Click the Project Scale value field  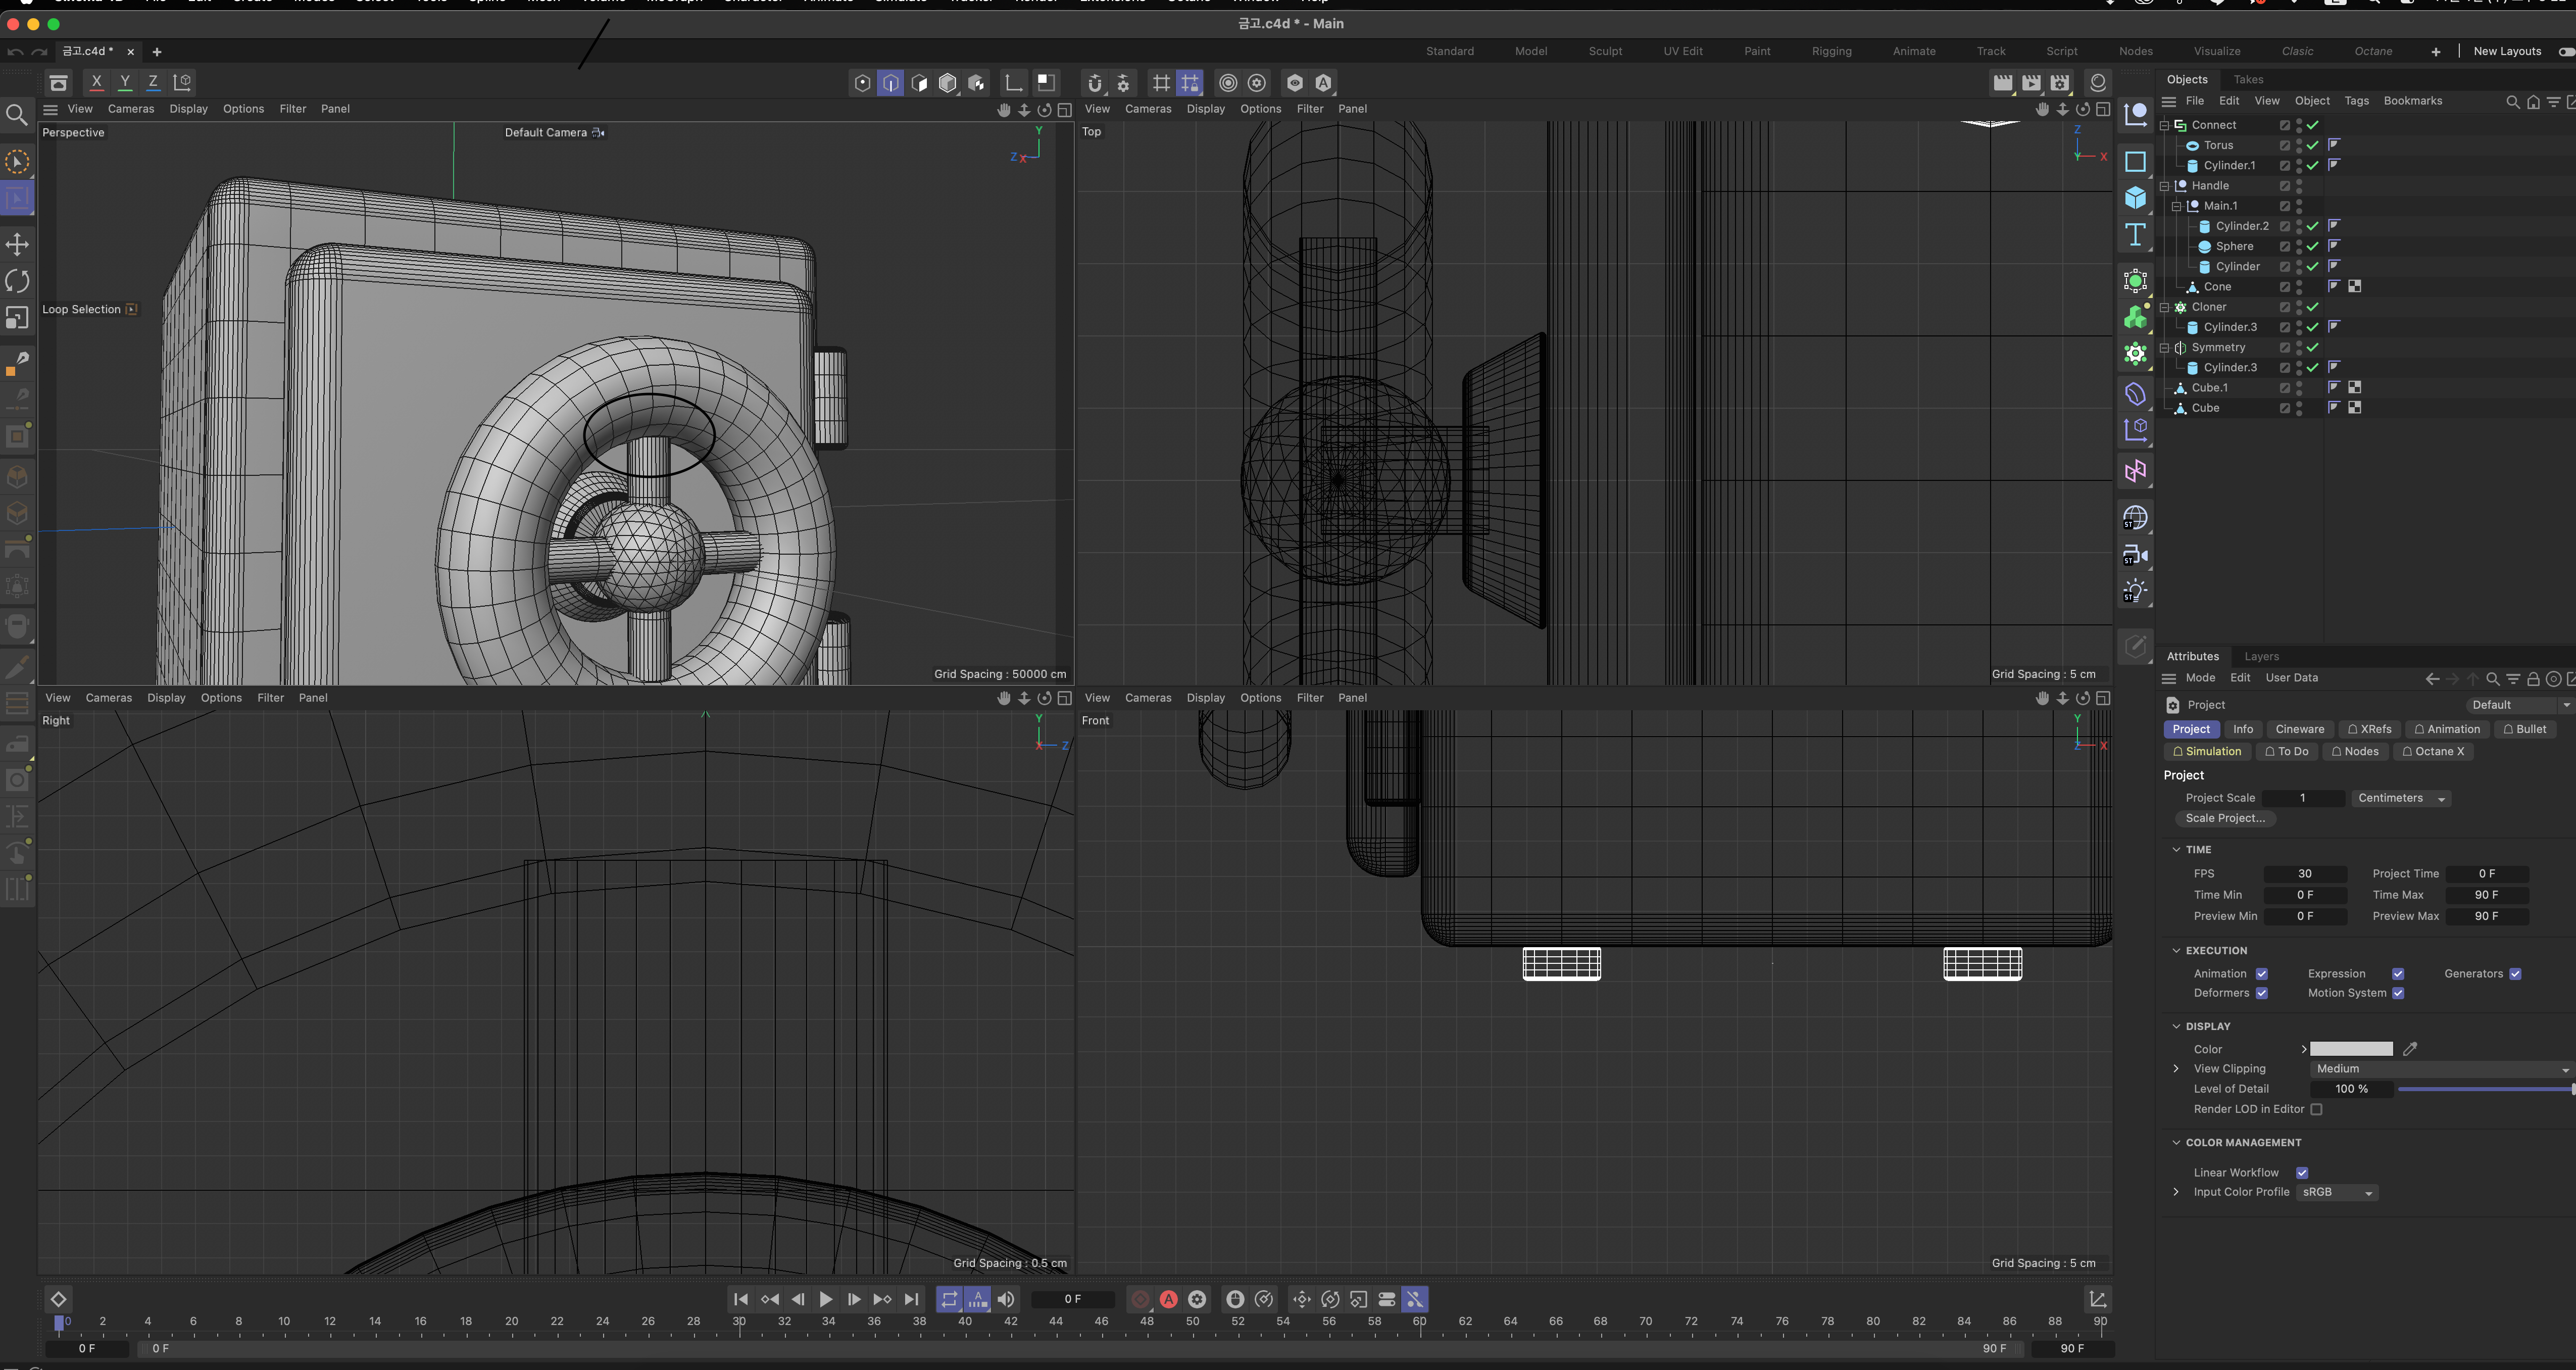coord(2302,798)
